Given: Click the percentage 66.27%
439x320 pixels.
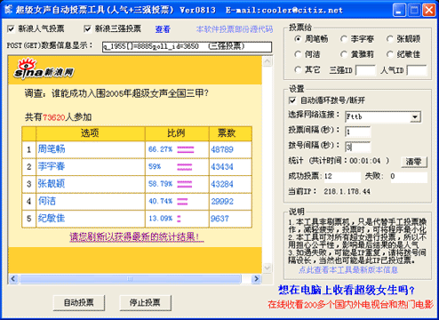Looking at the screenshot, I should point(160,149).
